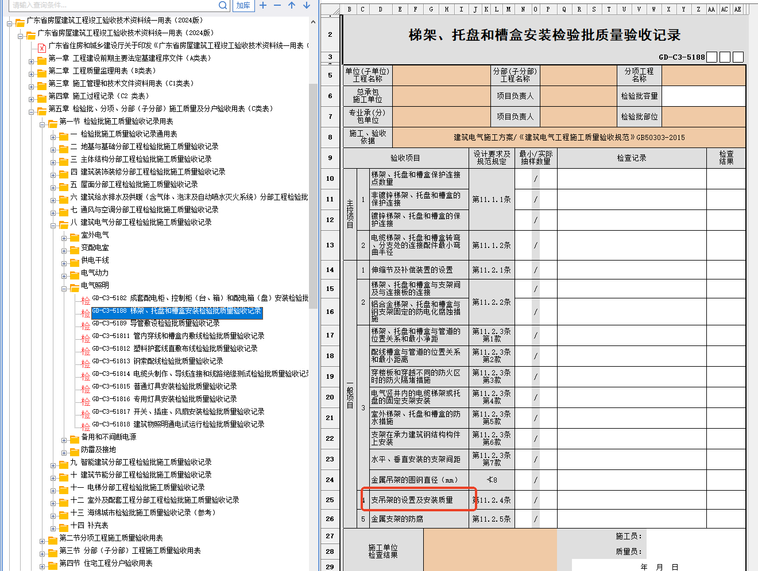Click the orange 单位工程名称 input cell

[441, 75]
